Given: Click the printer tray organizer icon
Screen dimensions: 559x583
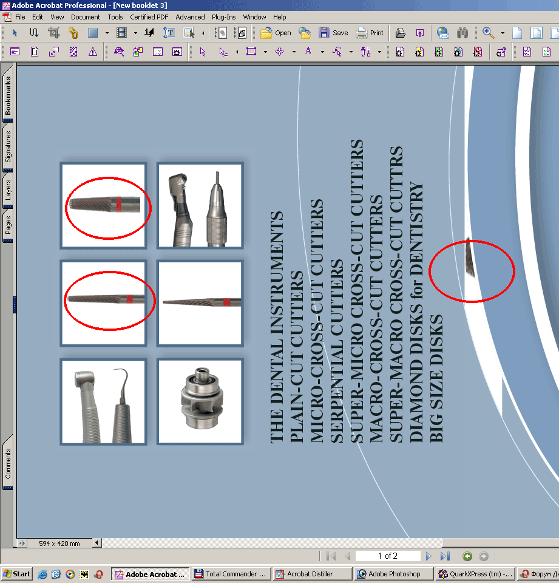Looking at the screenshot, I should coord(401,33).
